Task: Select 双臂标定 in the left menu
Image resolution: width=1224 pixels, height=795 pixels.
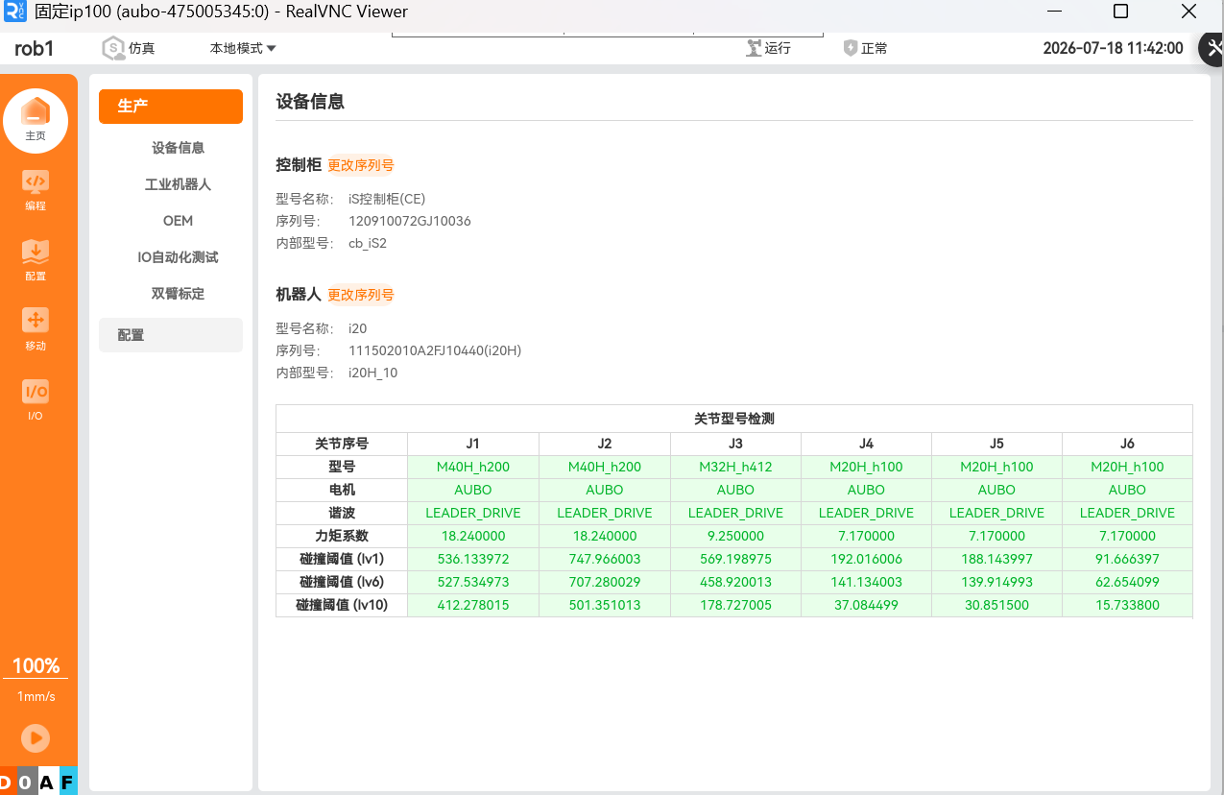Action: (178, 294)
